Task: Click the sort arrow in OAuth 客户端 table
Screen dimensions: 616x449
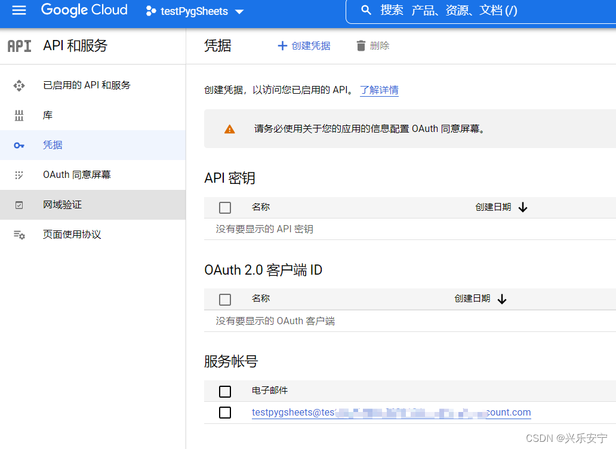Action: 501,299
